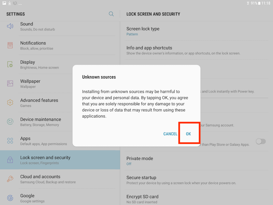Tap the download status bar icon

[x=10, y=3]
